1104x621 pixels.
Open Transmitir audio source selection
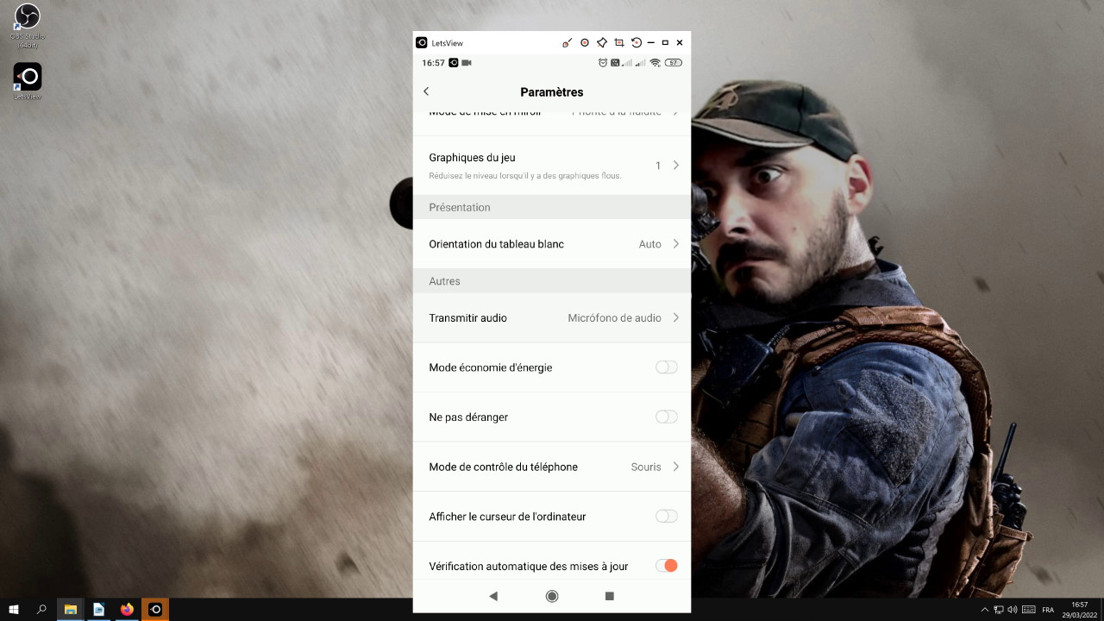click(623, 318)
